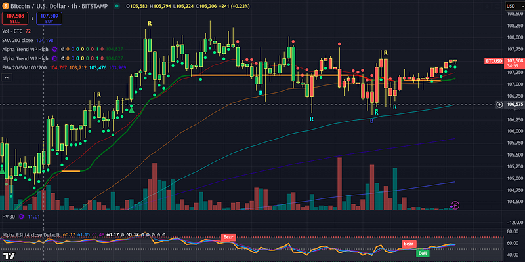Click the blue RSI value 61.15

click(83, 234)
